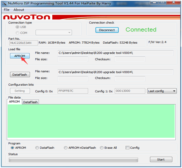
Task: Open the About menu
Action: tap(19, 10)
